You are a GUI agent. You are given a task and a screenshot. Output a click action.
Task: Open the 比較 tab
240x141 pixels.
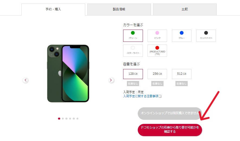[x=185, y=9]
